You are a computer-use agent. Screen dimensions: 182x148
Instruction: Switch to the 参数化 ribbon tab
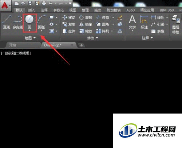[59, 10]
